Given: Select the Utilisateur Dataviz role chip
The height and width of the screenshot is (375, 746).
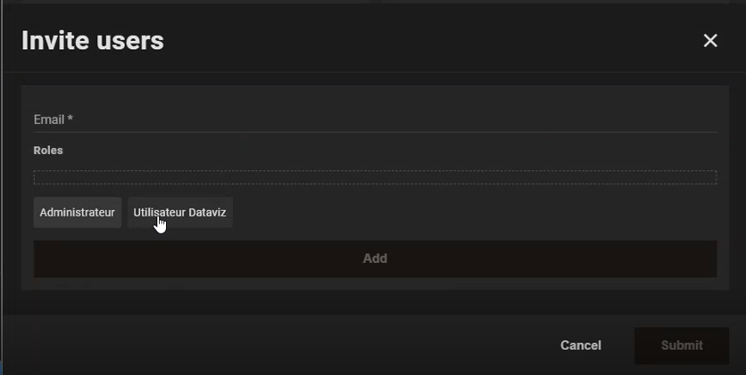Looking at the screenshot, I should (180, 212).
